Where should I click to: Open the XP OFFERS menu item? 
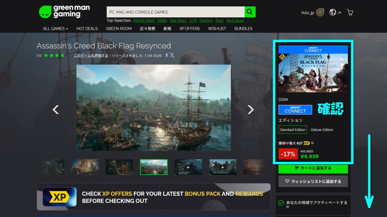click(189, 29)
